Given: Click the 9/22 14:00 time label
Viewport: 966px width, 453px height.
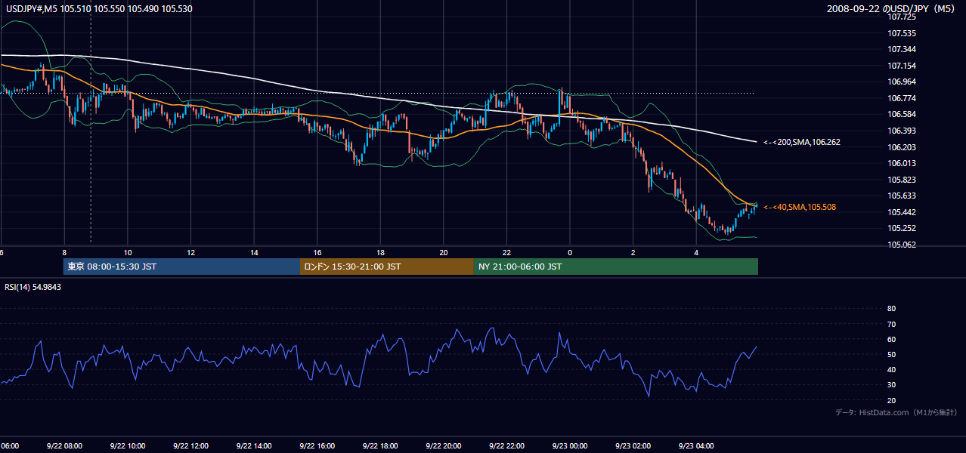Looking at the screenshot, I should tap(253, 445).
